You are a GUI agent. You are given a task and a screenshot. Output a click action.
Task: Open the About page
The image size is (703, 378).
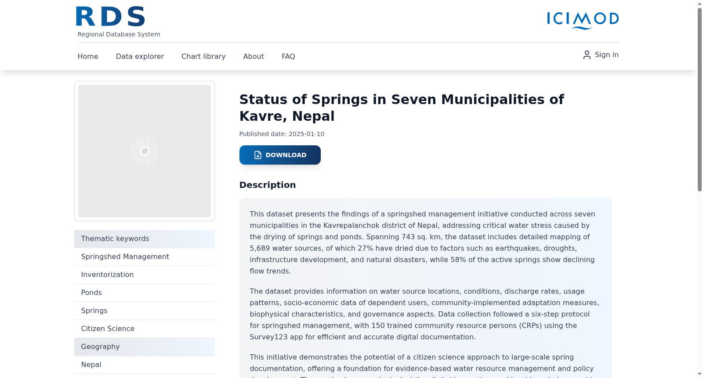254,56
